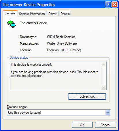This screenshot has height=131, width=119.
Task: Select the 'Use this device (enable)' combo box
Action: (58, 113)
